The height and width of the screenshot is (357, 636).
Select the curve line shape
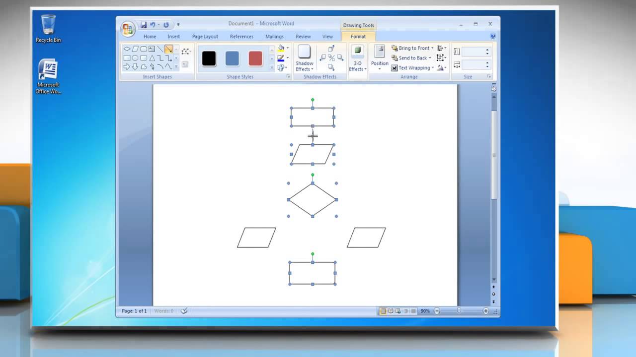click(x=168, y=66)
